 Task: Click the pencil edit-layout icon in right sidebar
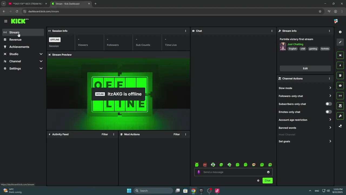340,42
